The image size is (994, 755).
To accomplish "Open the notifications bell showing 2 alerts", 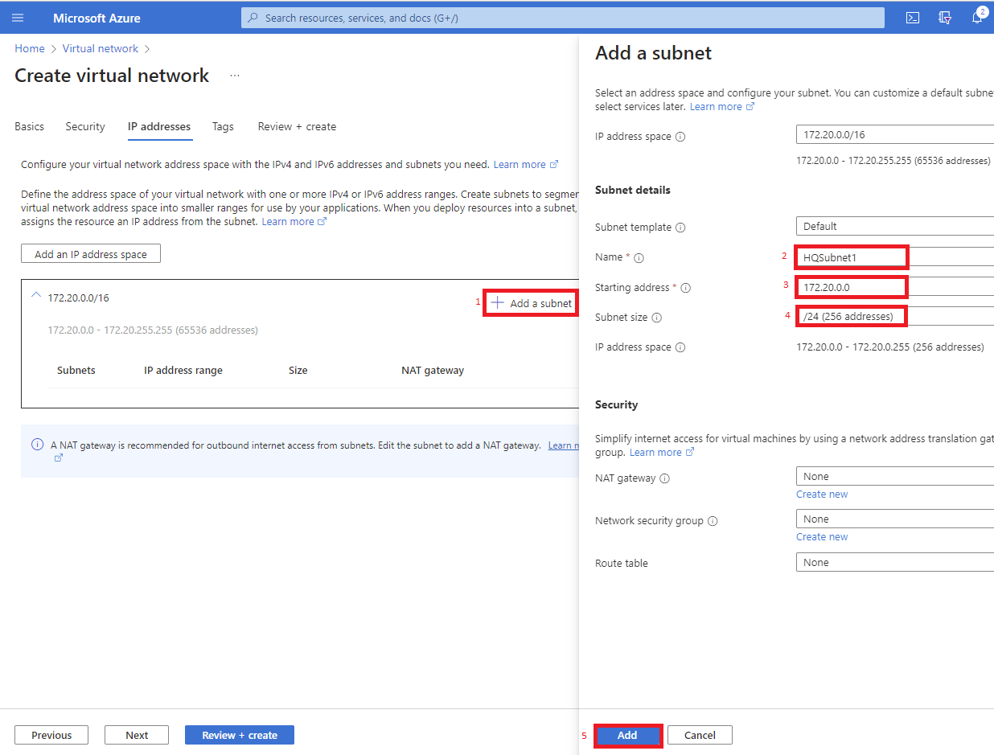I will pos(978,17).
